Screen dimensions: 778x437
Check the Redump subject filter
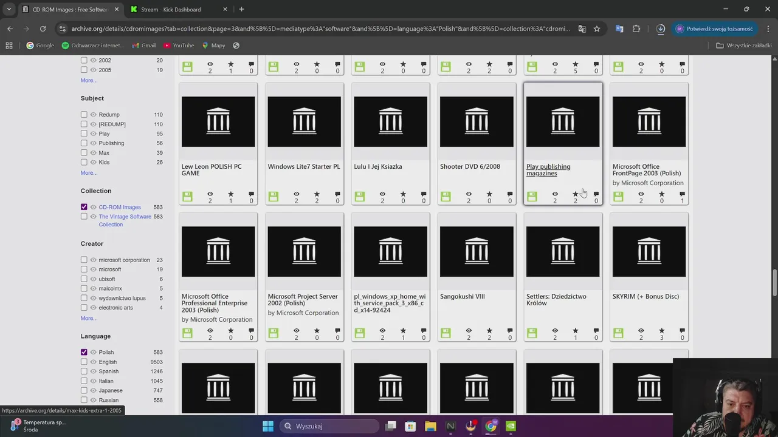pos(84,114)
